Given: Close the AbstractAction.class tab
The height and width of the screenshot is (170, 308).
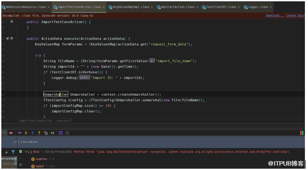Looking at the screenshot, I should point(197,7).
